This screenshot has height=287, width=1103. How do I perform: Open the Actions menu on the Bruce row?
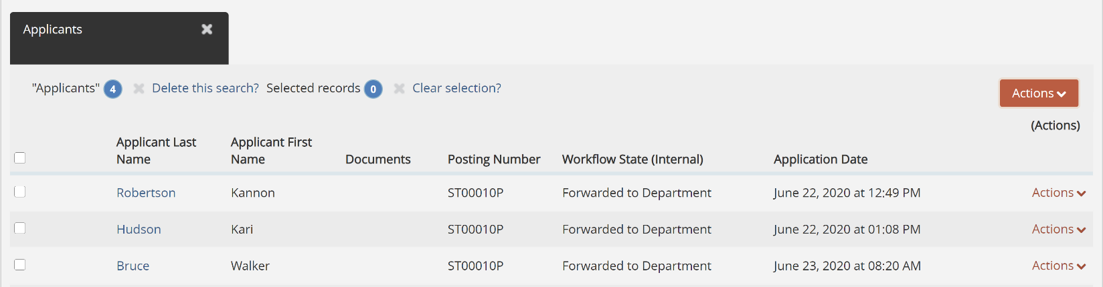pyautogui.click(x=1058, y=266)
